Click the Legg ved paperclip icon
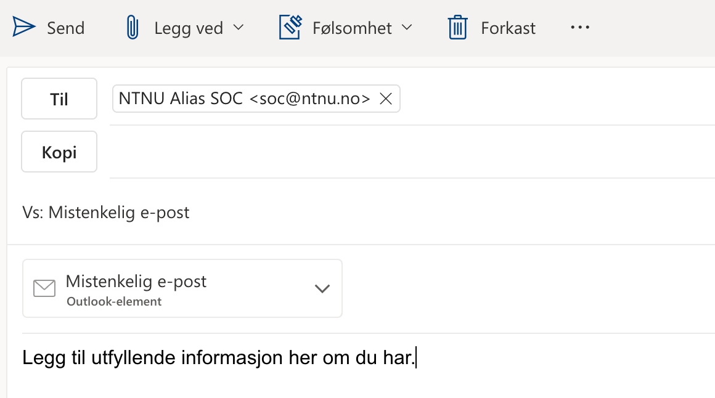 133,27
